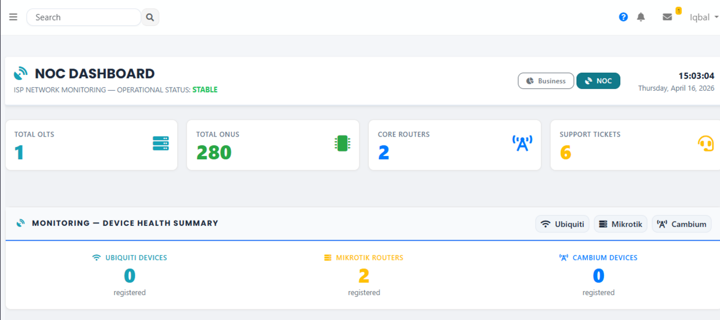The height and width of the screenshot is (320, 720).
Task: Open the Iqbal account dropdown
Action: pos(703,17)
